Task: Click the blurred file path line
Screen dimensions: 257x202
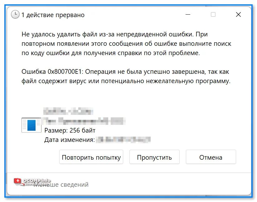Action: pos(84,121)
